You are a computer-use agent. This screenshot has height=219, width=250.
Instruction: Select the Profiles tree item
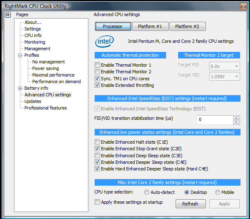point(31,55)
